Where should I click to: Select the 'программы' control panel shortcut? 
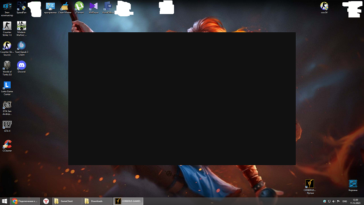pos(50,8)
